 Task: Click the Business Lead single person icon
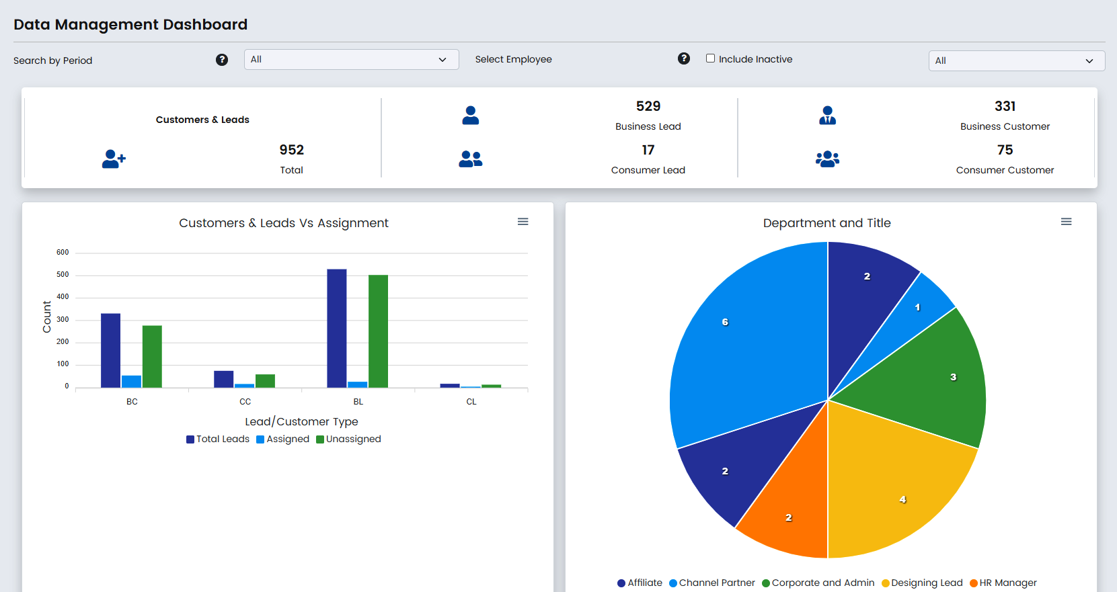(471, 116)
